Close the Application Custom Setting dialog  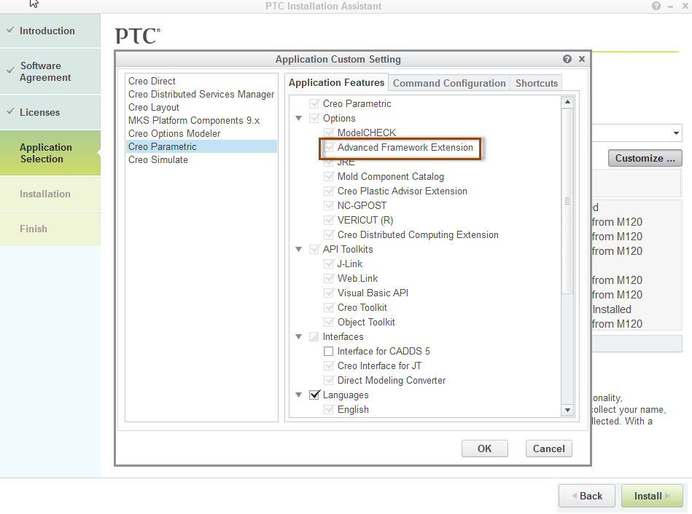click(582, 59)
